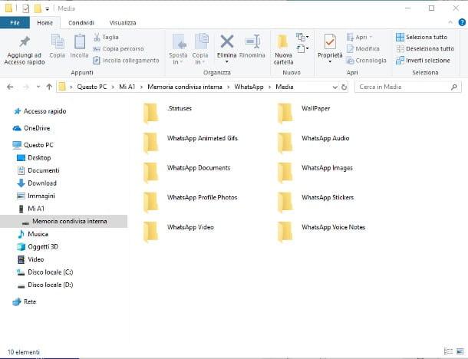Select the WhatsApp Images folder
Screen dimensions: 468x359
click(315, 172)
